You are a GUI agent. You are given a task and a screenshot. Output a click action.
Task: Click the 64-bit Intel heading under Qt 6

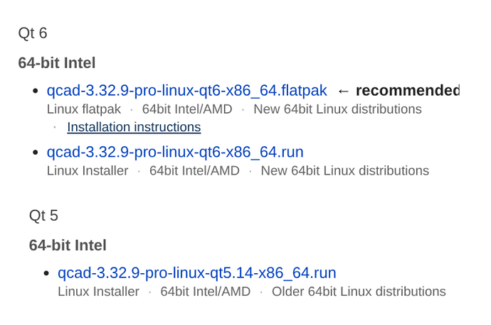pyautogui.click(x=57, y=62)
